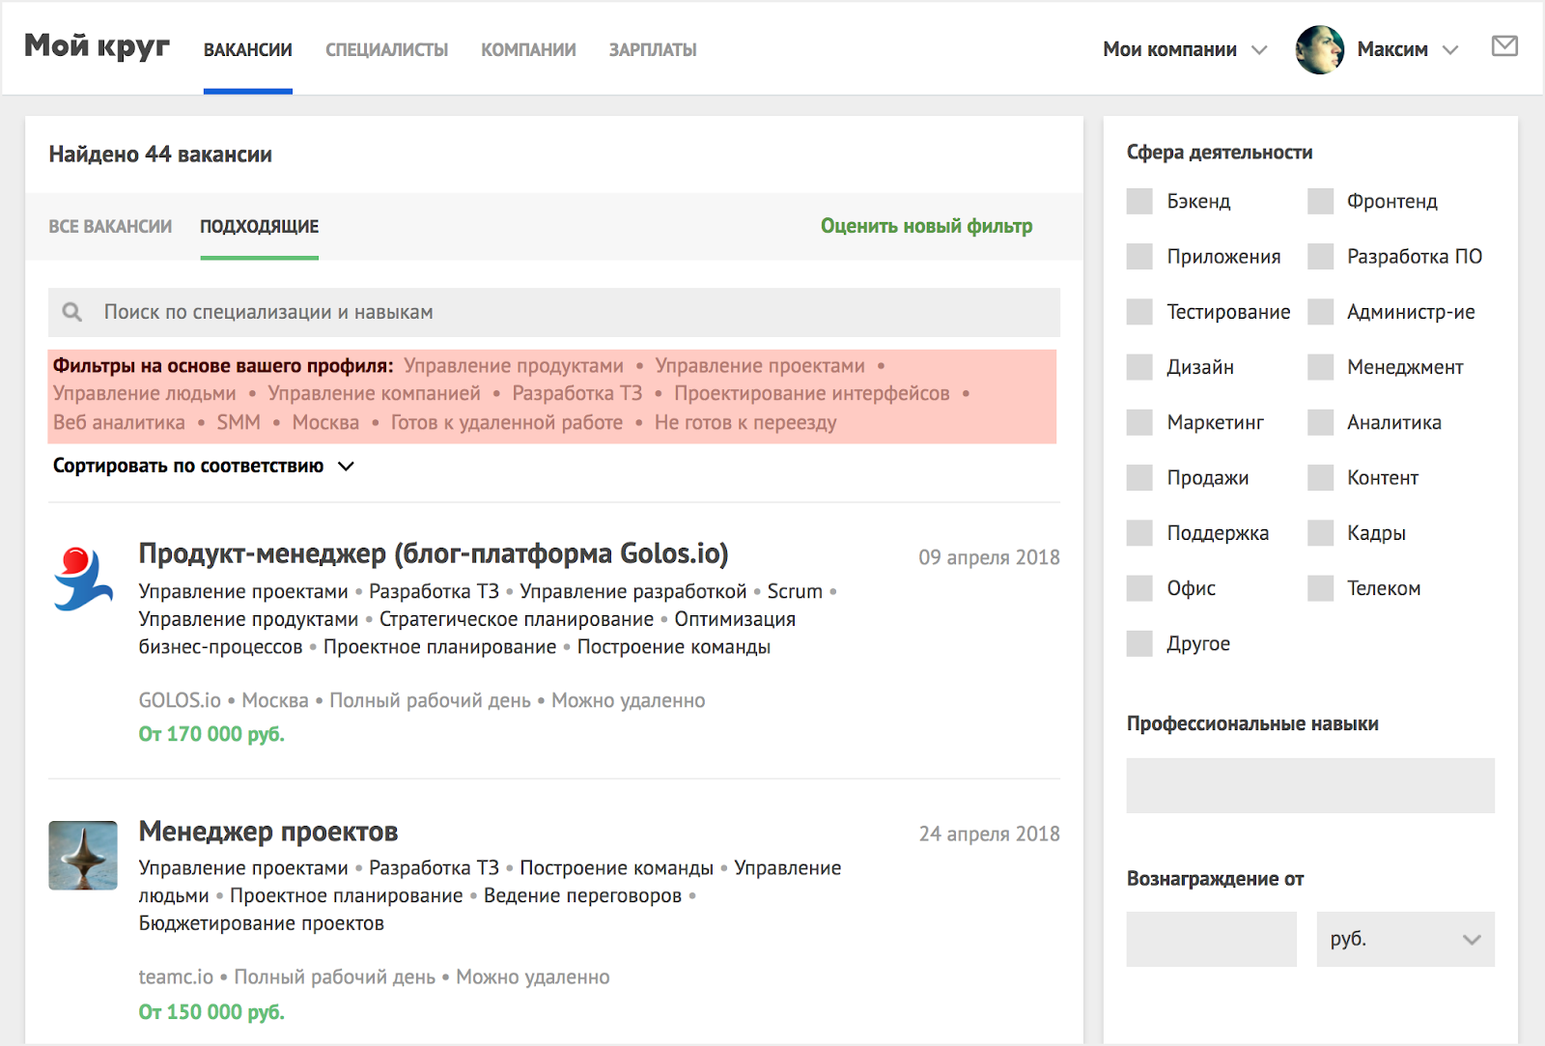1545x1046 pixels.
Task: Enable the Кадры checkbox
Action: pos(1320,532)
